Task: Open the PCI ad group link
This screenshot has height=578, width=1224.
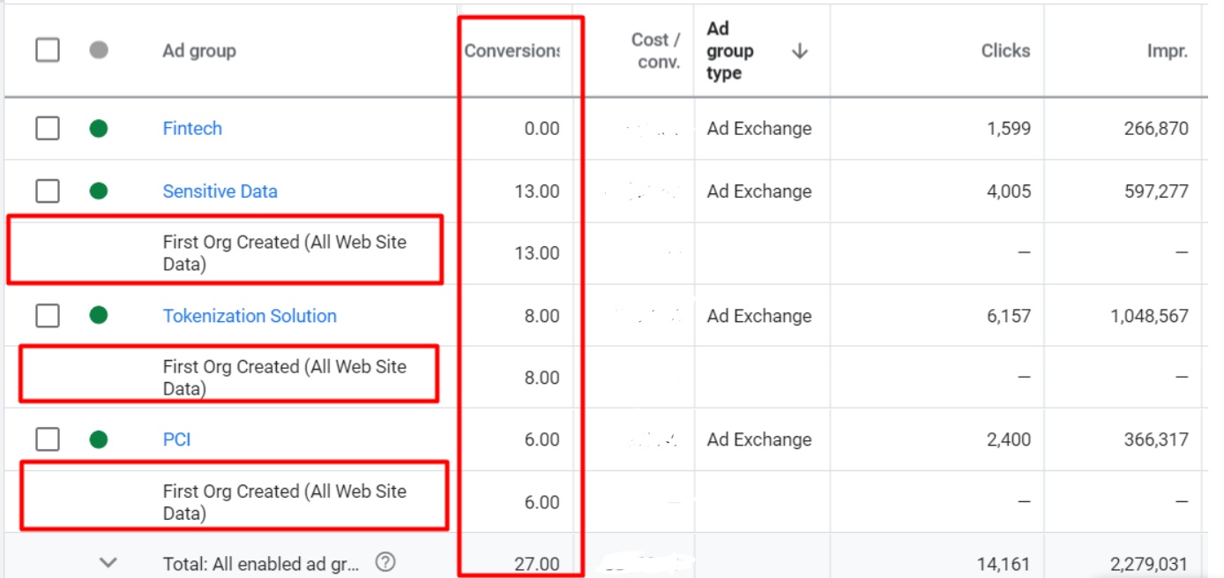Action: (176, 439)
